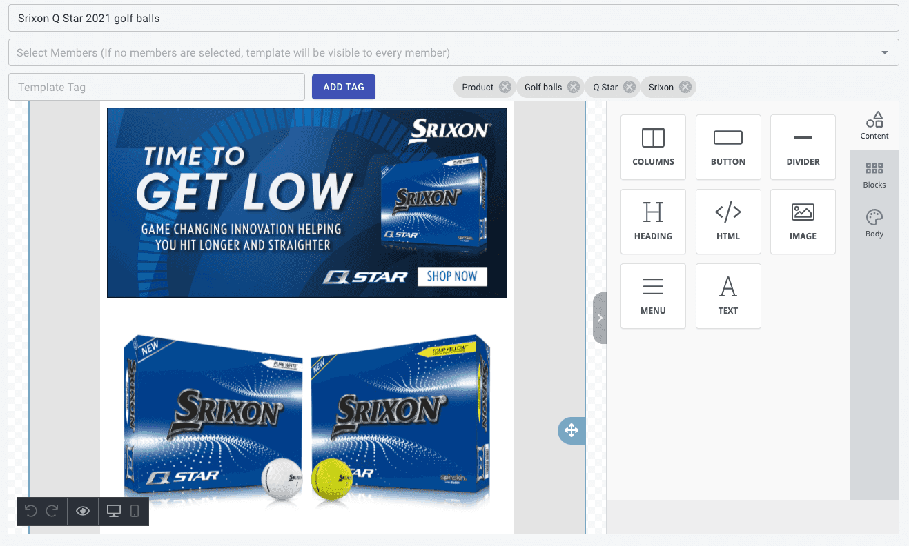Add a Heading content block
This screenshot has width=909, height=546.
click(653, 221)
